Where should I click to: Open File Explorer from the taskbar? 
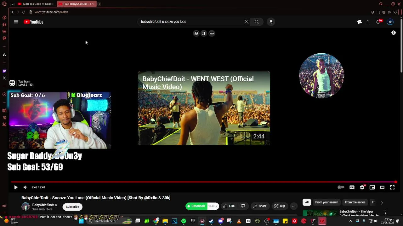point(165,221)
